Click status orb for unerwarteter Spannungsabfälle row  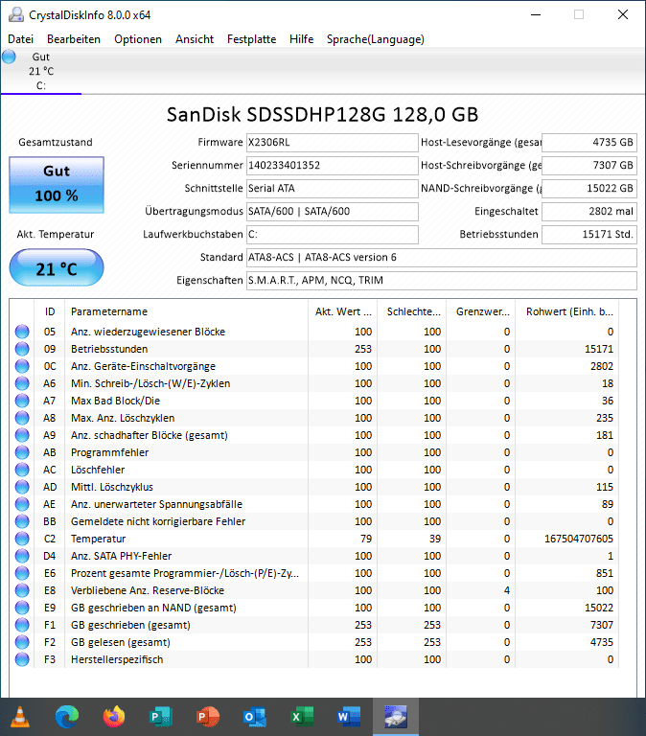(22, 504)
